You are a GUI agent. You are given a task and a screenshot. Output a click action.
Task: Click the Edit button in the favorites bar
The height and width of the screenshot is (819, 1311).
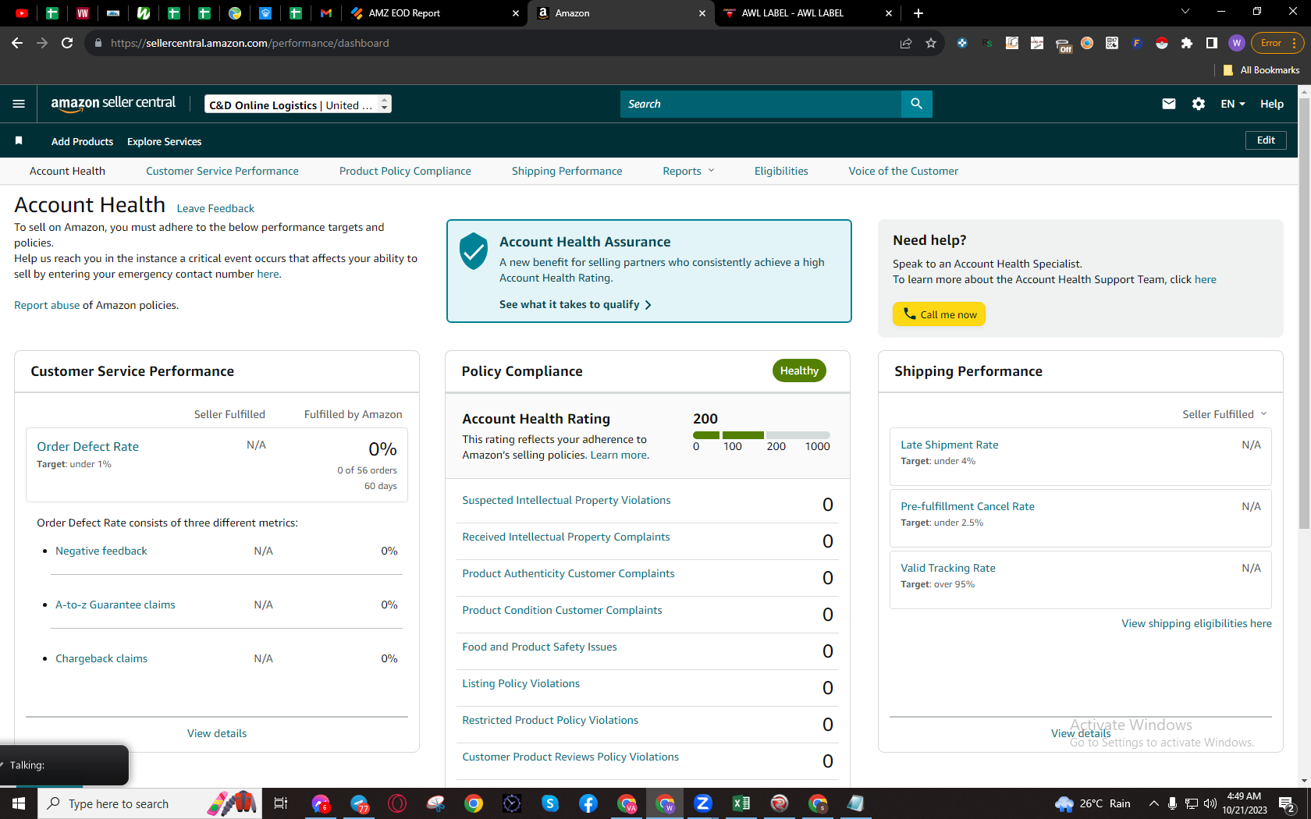(1266, 140)
